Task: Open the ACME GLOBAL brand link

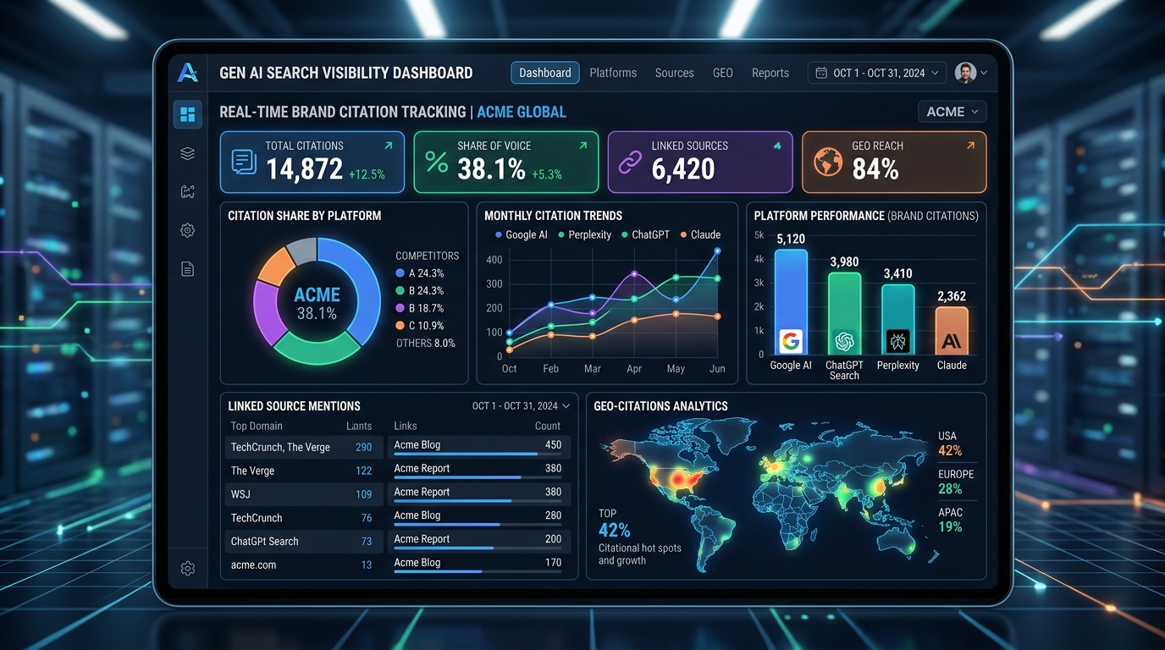Action: click(522, 112)
